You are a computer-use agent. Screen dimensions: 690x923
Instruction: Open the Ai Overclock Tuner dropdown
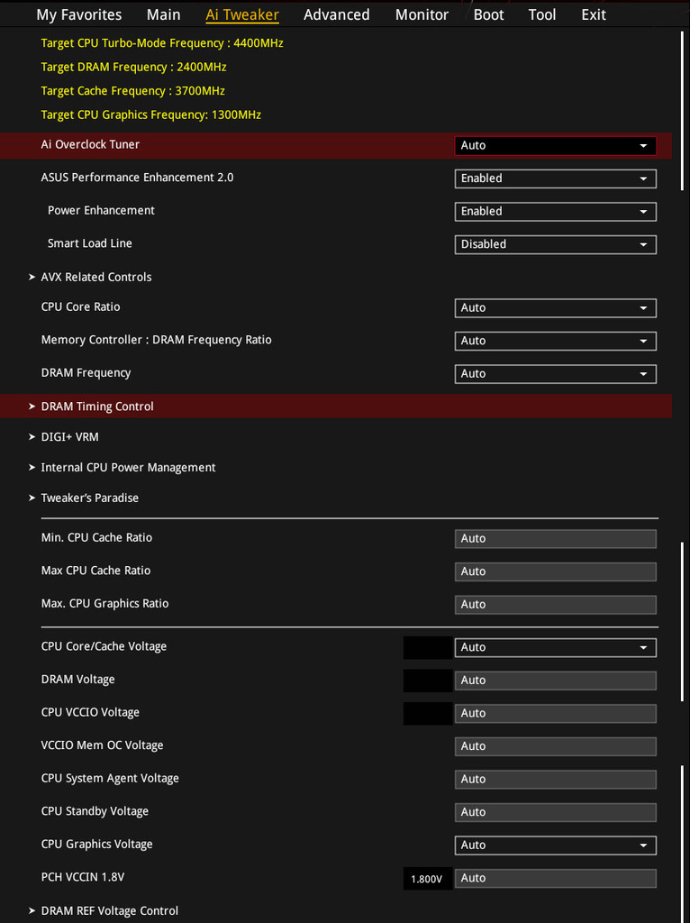(x=555, y=145)
